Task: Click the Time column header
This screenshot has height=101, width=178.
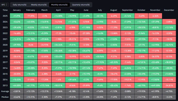Action: (x=5, y=10)
